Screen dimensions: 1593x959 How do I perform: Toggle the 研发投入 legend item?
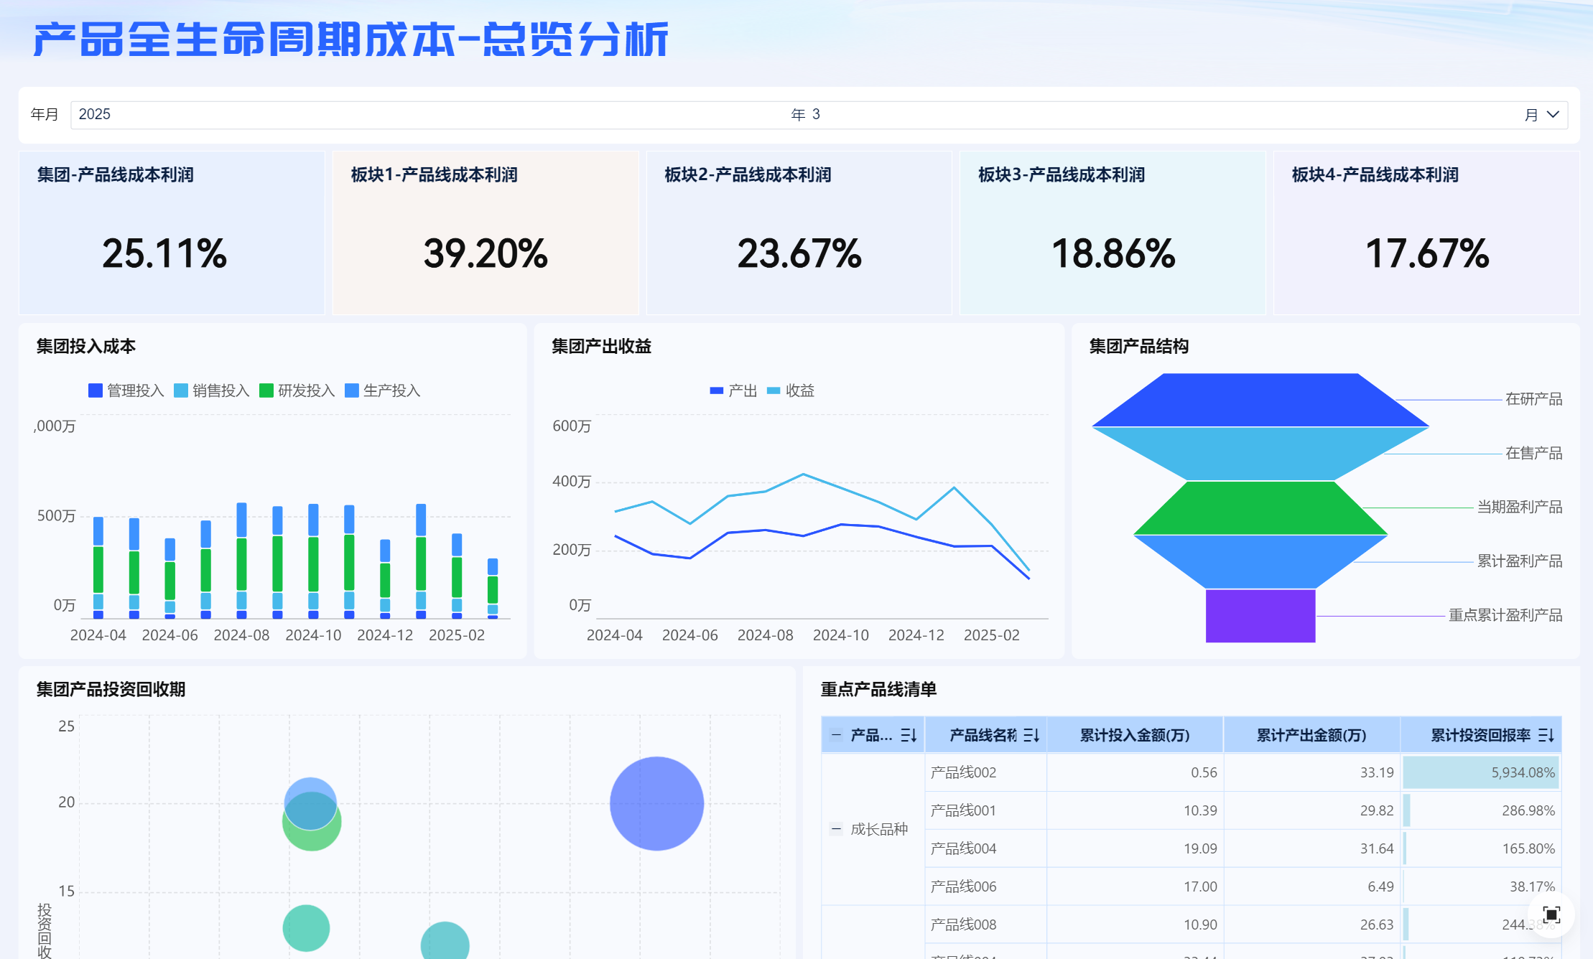(297, 390)
